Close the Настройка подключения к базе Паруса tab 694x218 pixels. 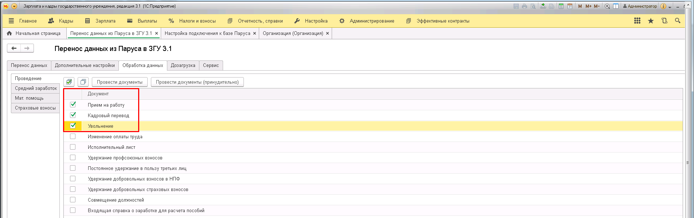(x=254, y=33)
